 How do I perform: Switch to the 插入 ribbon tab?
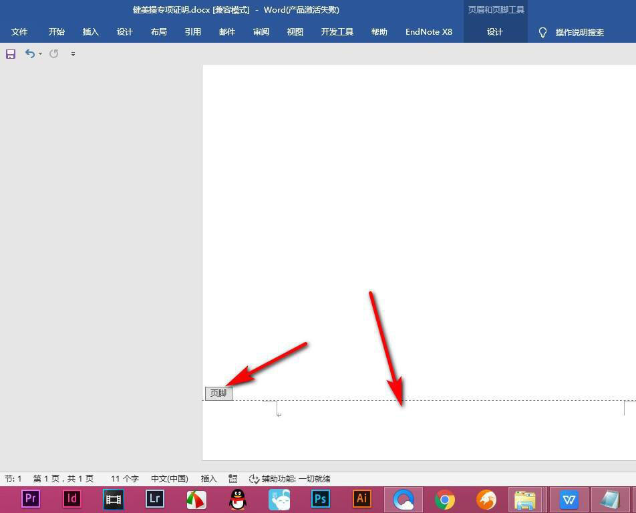(90, 31)
